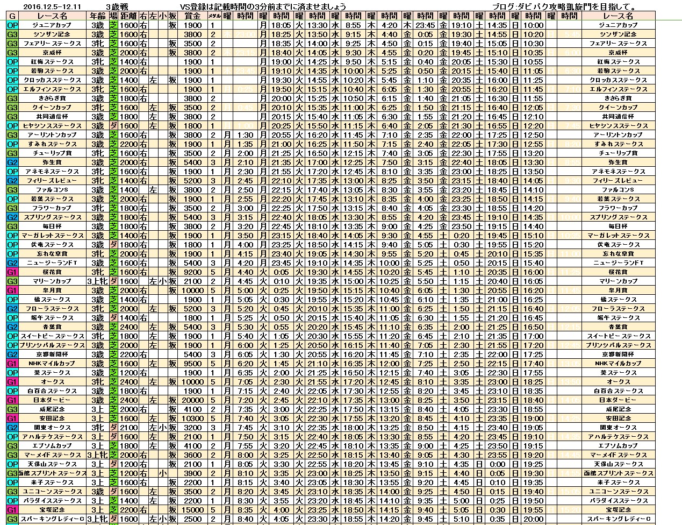Screen dimensions: 682x525
Task: Click the メダル column header
Action: point(213,16)
